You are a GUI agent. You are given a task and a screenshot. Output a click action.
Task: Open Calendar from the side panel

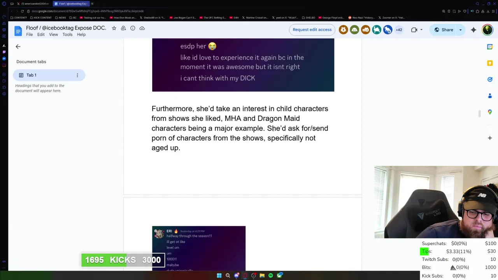[490, 47]
